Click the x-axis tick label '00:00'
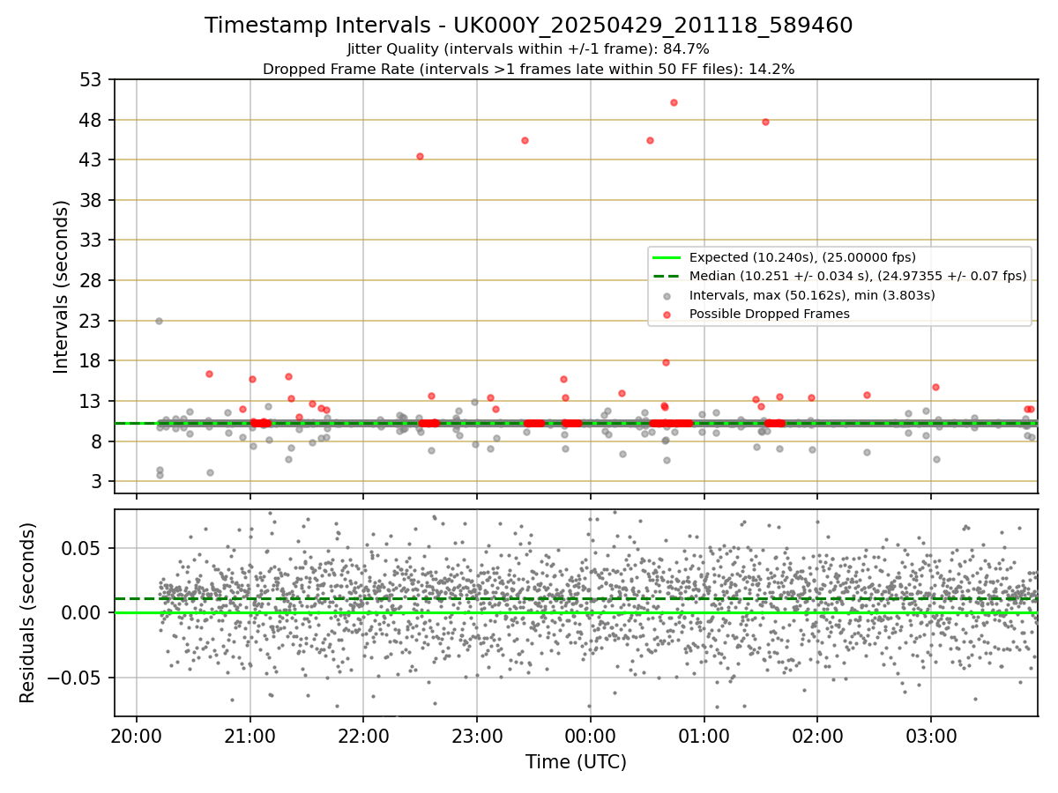Image resolution: width=1058 pixels, height=793 pixels. click(591, 735)
